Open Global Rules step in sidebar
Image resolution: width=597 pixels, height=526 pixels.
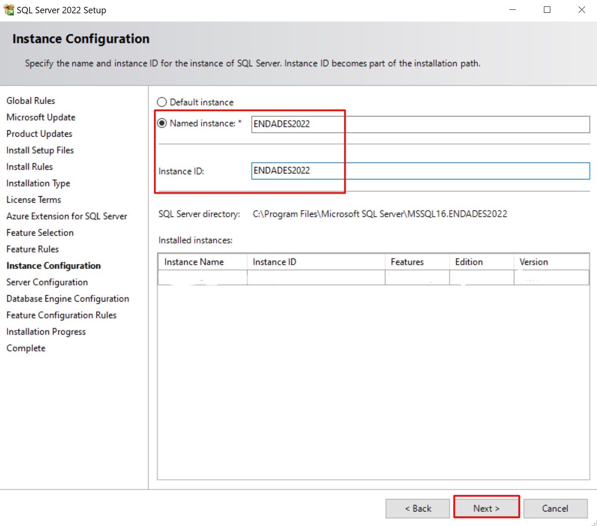click(x=31, y=101)
